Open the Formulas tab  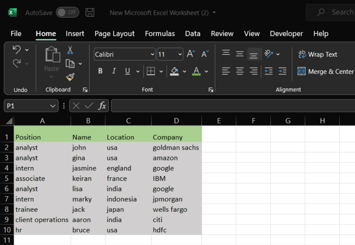coord(160,33)
